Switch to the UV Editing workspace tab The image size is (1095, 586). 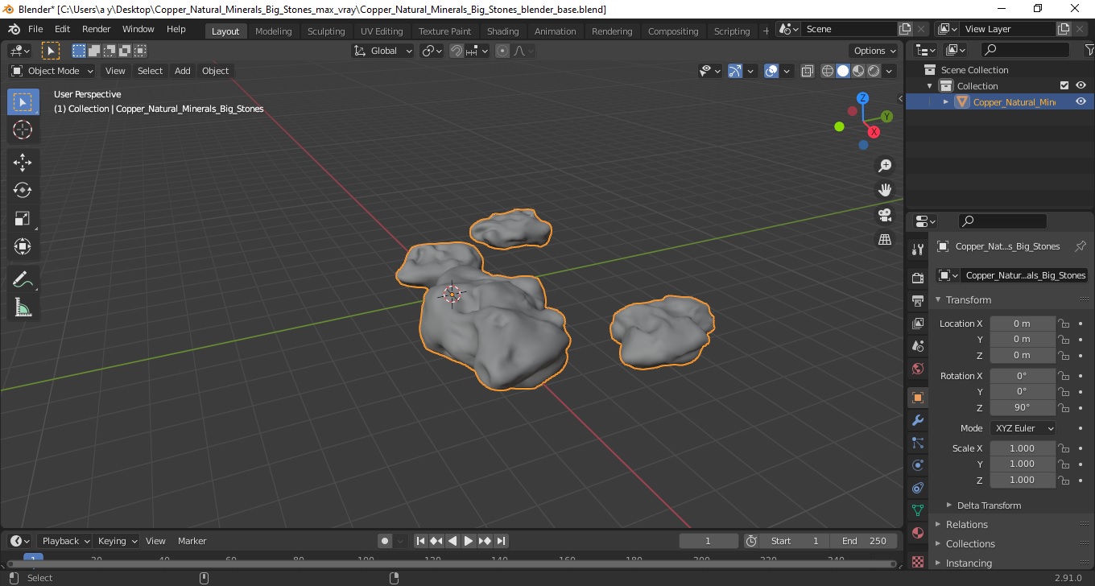pos(381,31)
